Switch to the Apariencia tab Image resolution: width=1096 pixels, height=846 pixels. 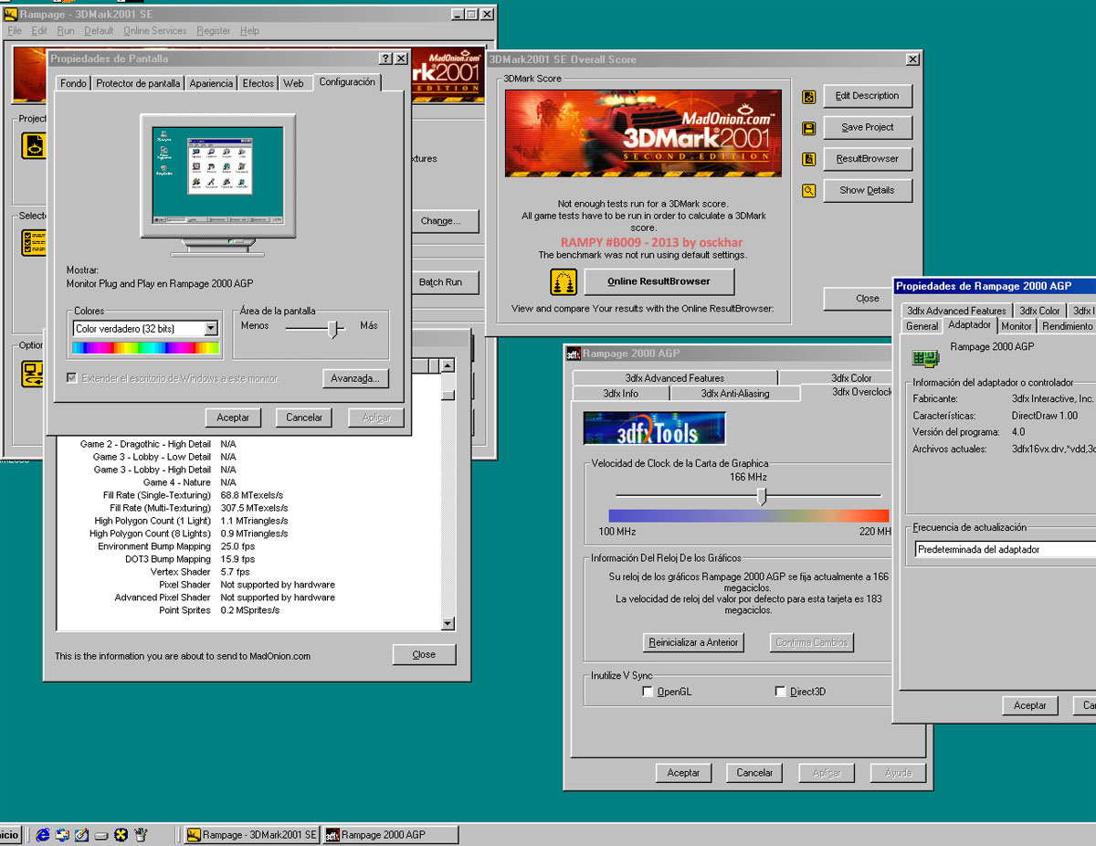[211, 83]
